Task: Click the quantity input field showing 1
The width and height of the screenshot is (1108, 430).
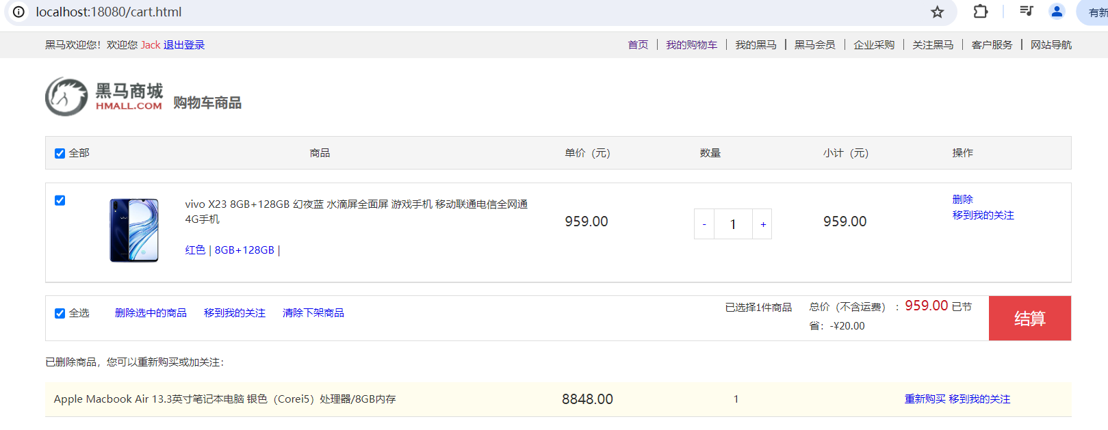Action: pyautogui.click(x=733, y=224)
